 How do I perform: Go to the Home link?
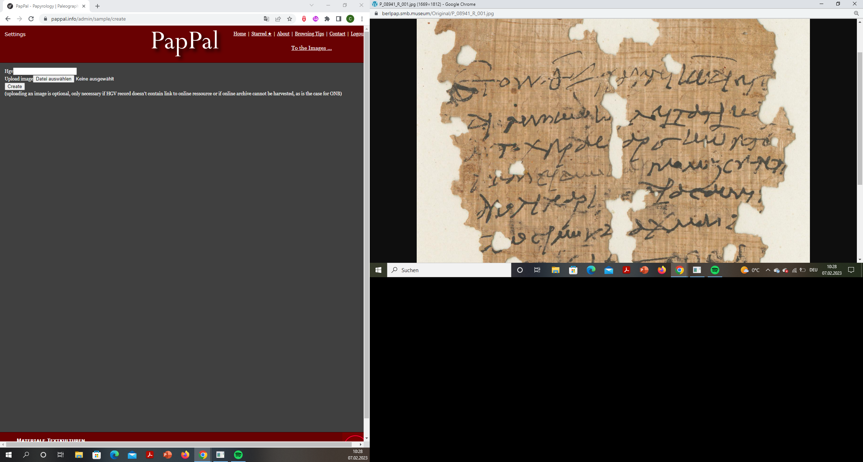click(240, 34)
